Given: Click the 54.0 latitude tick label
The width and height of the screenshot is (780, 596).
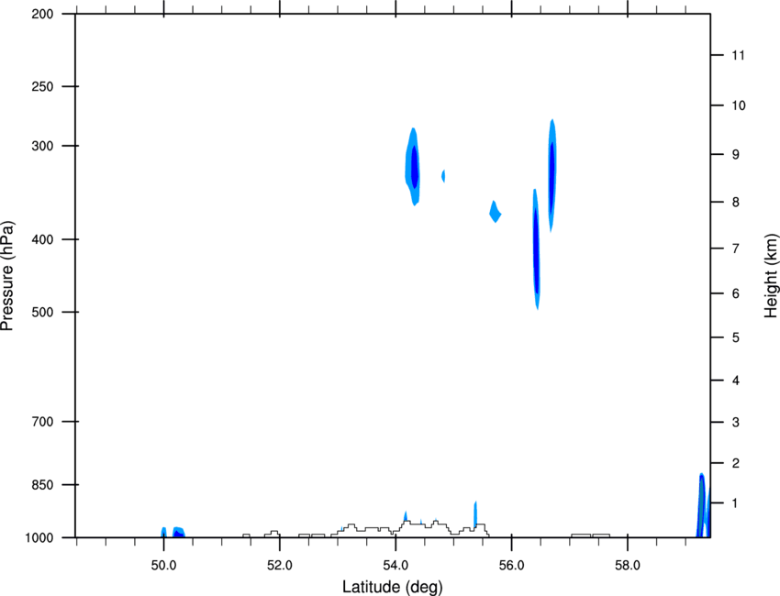Looking at the screenshot, I should point(396,566).
